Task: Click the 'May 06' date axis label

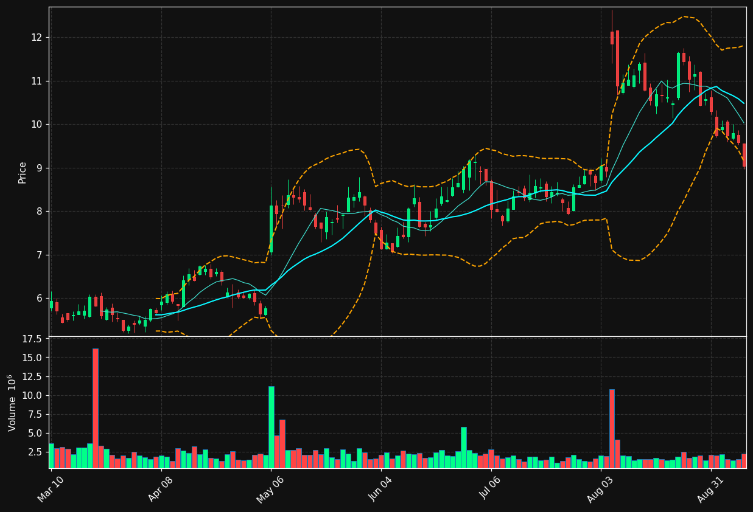Action: (x=271, y=488)
